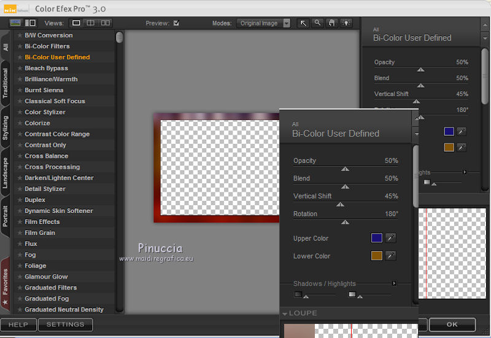
Task: Click Lower Color eyedropper in enlarged panel
Action: pyautogui.click(x=390, y=256)
